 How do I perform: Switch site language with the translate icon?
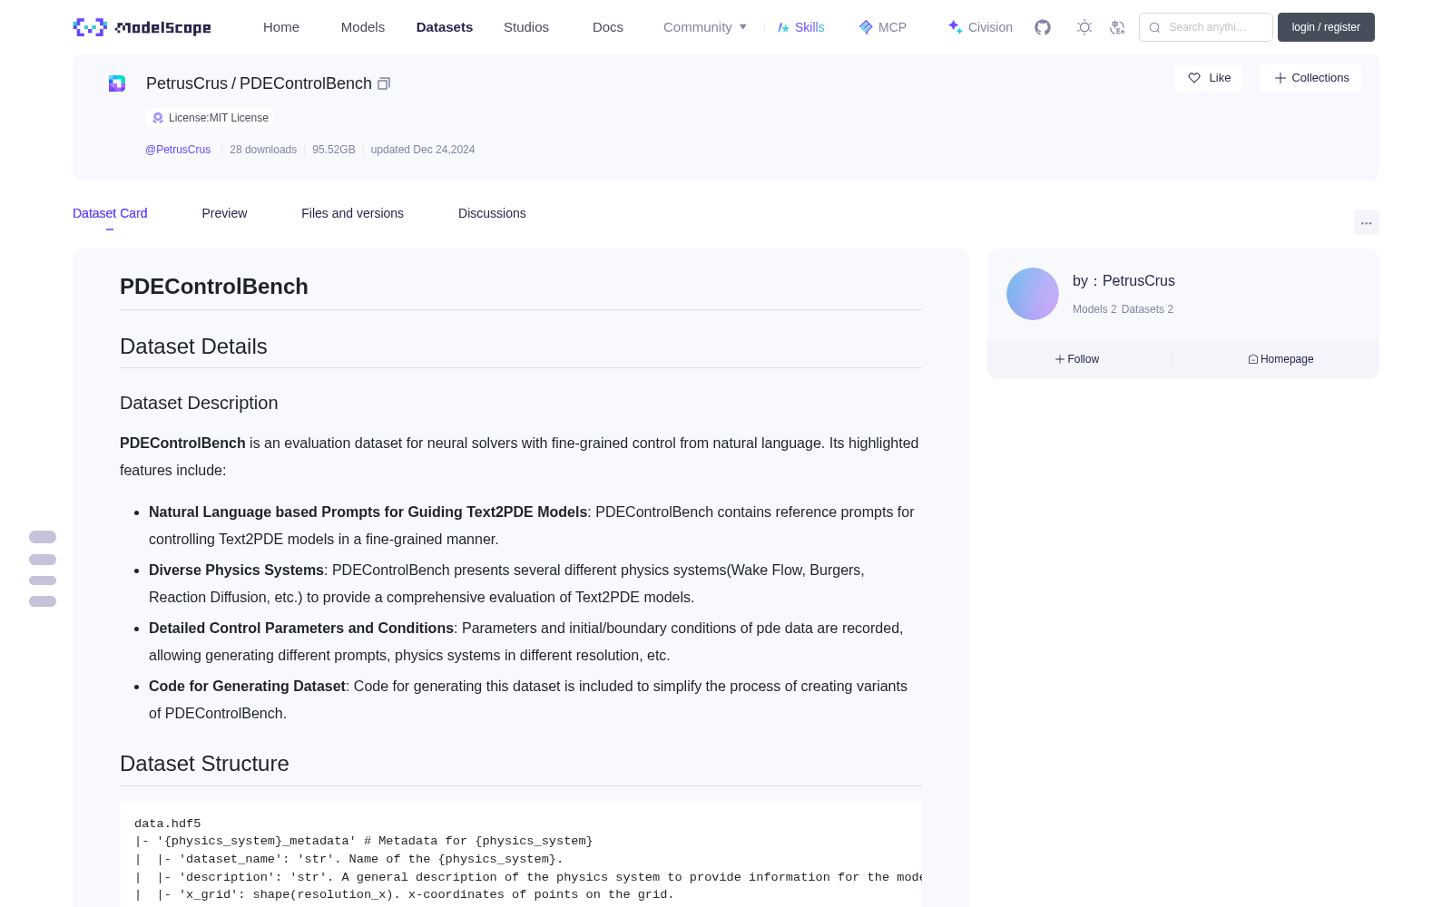coord(1117,27)
